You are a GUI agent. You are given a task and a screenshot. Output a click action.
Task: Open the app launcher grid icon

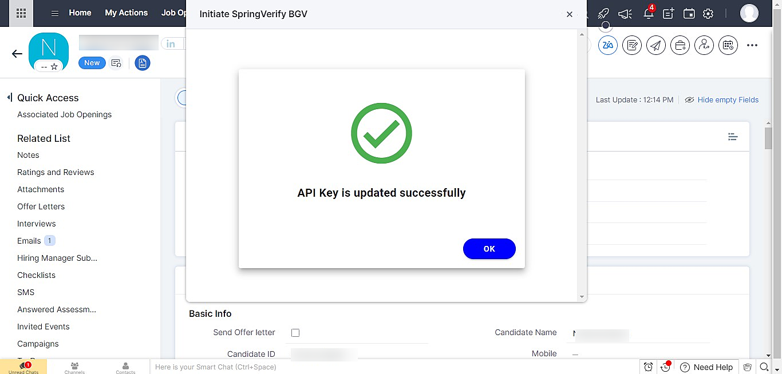point(21,13)
